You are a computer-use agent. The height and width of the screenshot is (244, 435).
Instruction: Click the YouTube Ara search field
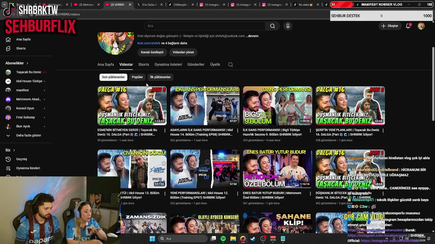(x=205, y=26)
